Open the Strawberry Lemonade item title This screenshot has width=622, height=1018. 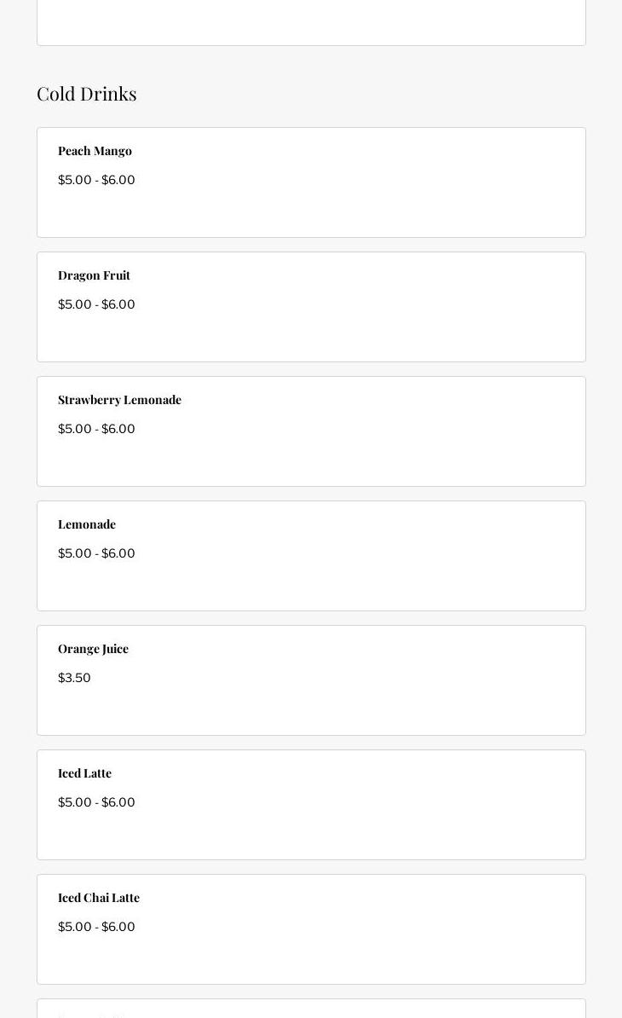pyautogui.click(x=119, y=400)
